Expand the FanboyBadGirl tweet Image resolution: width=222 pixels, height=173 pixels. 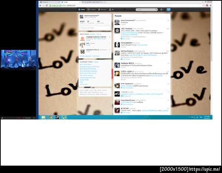(123, 47)
